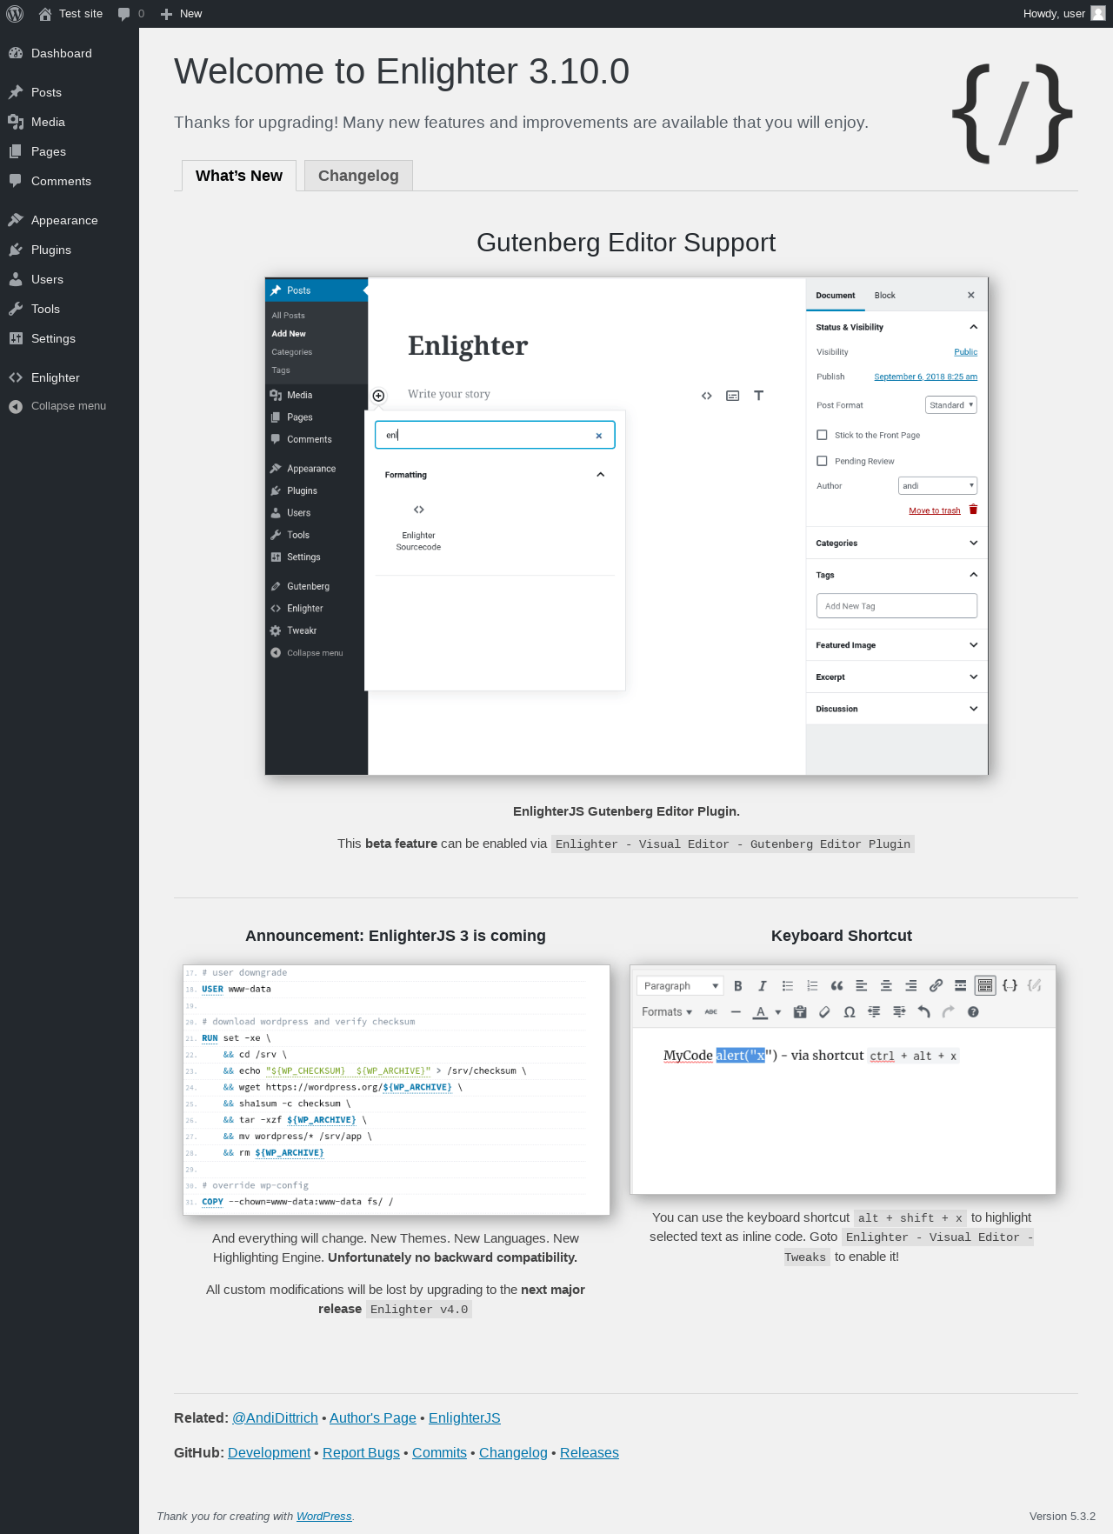Click the T heading icon right of Write your story
The image size is (1113, 1534).
tap(758, 396)
